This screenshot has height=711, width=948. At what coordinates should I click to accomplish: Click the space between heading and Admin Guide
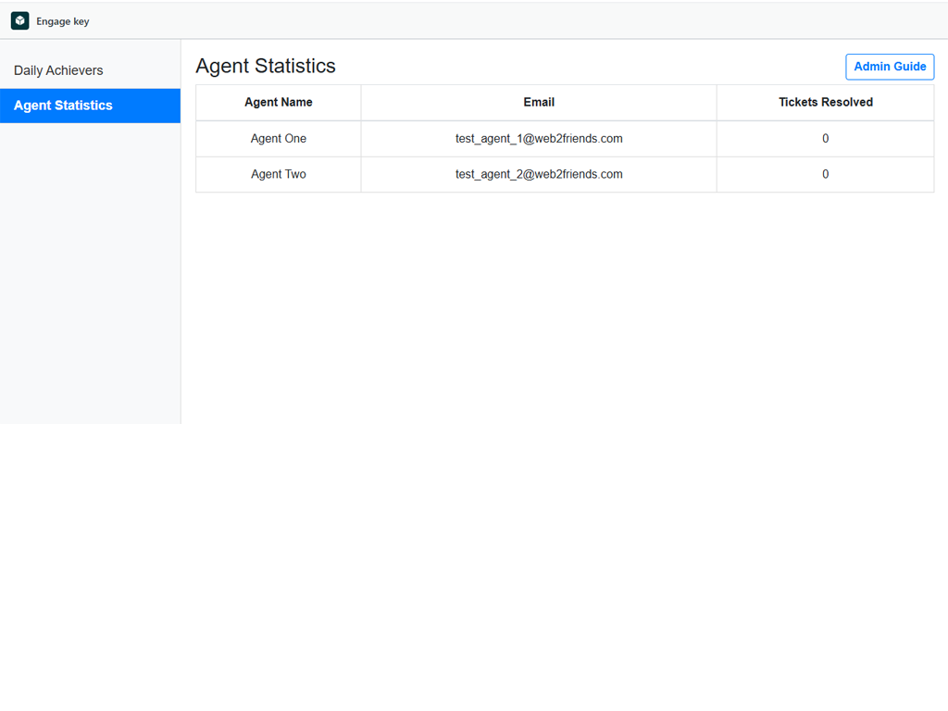592,66
